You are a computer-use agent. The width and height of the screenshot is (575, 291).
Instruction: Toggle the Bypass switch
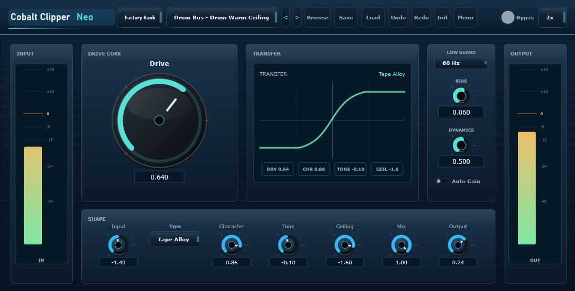pos(507,17)
